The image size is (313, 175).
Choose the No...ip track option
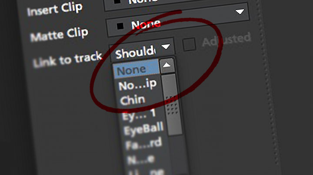pos(139,84)
